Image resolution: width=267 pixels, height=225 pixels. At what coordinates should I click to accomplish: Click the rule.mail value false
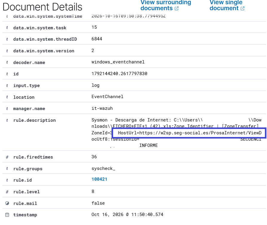(x=98, y=203)
